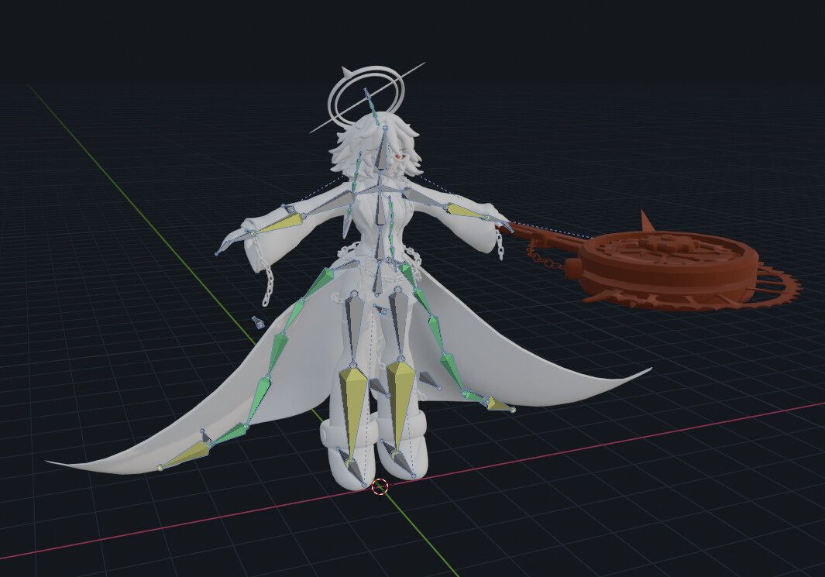Screen dimensions: 825x577
Task: Select the yellow shin bone on the weapon side
Action: point(400,407)
